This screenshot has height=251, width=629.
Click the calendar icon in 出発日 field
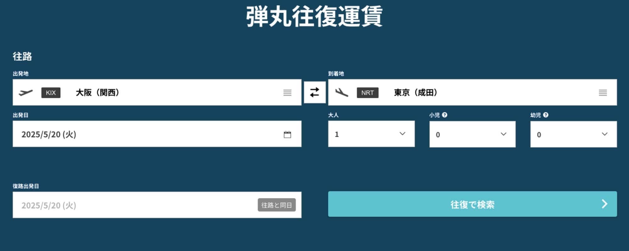click(x=287, y=134)
